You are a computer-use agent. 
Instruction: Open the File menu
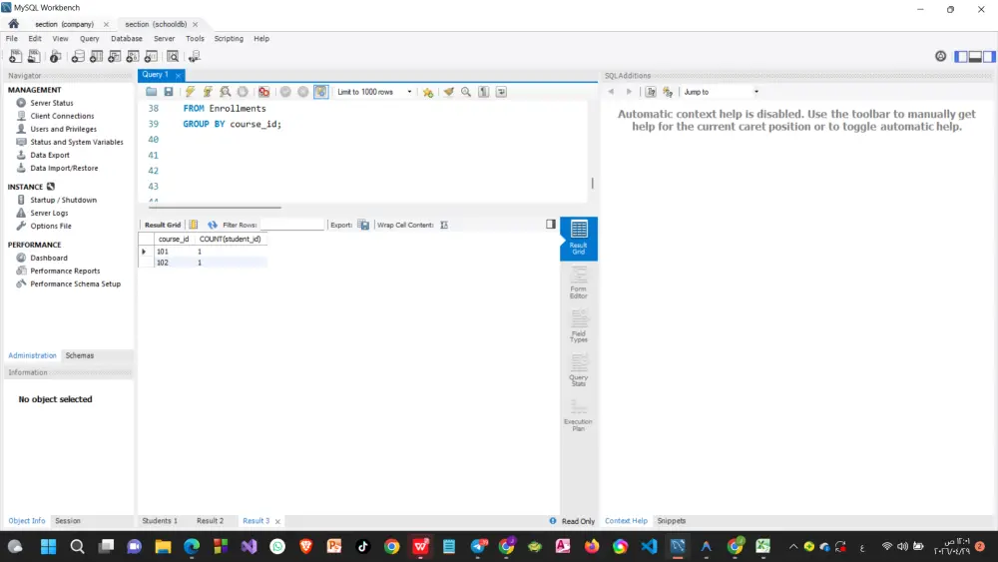pyautogui.click(x=11, y=38)
